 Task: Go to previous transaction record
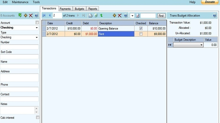click(x=50, y=16)
